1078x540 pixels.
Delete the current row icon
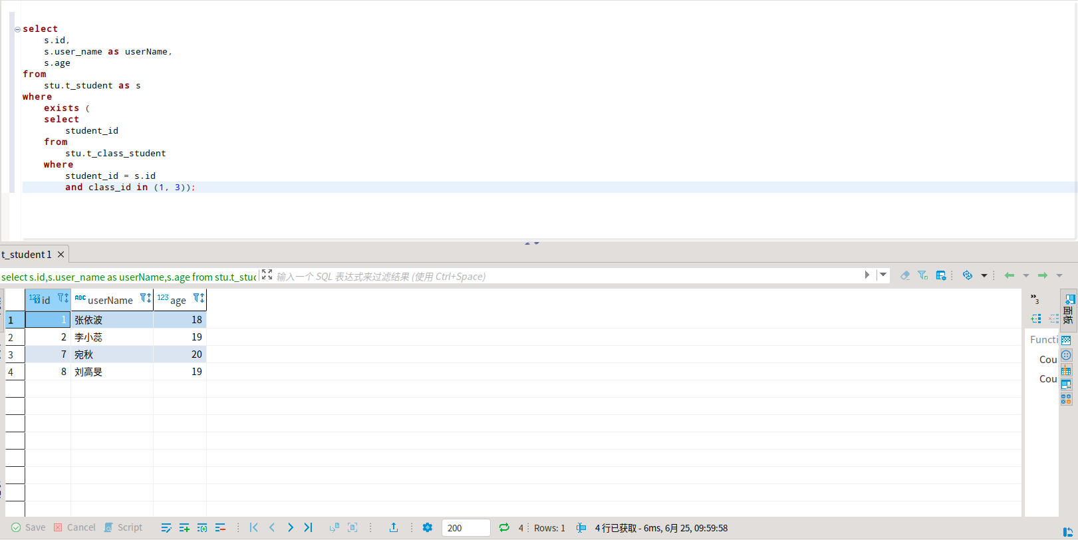pos(220,527)
